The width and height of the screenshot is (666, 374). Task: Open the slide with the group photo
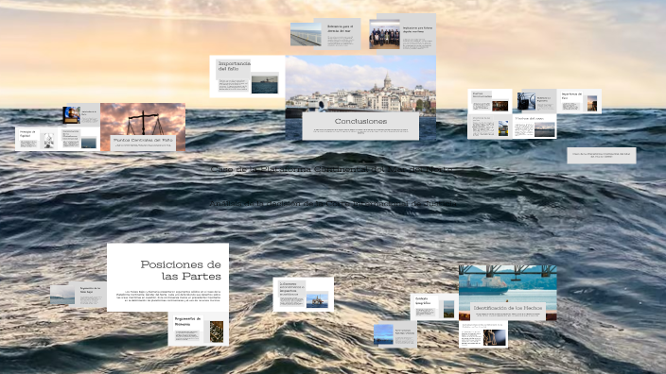pos(402,34)
